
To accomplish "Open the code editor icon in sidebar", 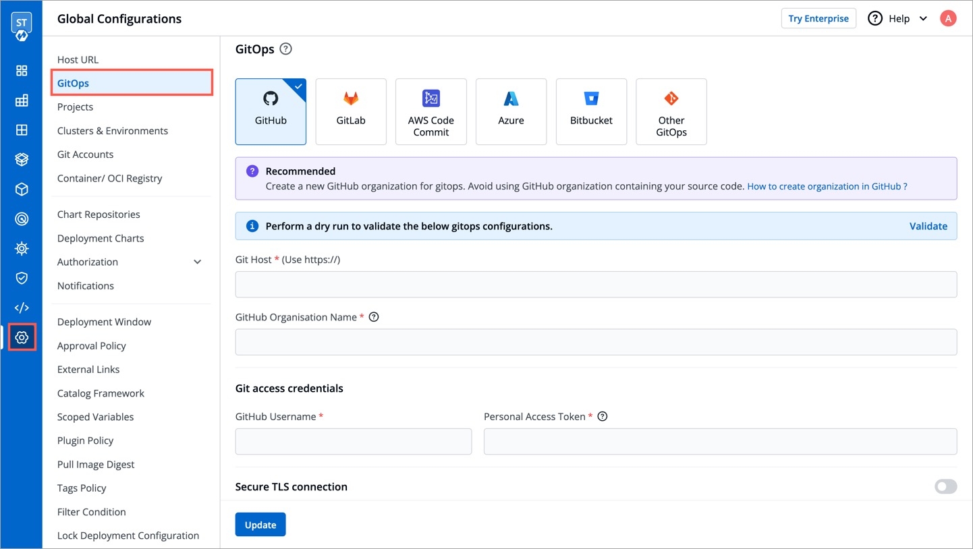I will point(22,308).
